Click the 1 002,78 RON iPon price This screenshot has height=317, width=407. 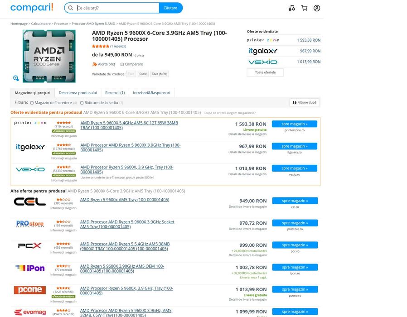(x=251, y=268)
